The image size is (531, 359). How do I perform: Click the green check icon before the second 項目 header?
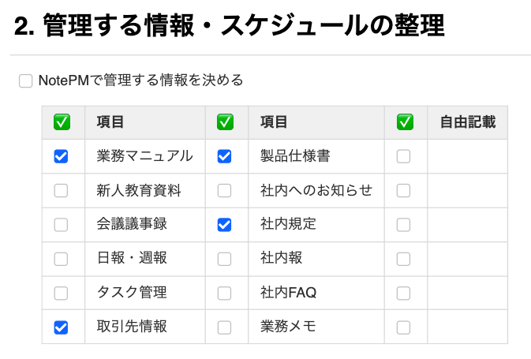click(225, 122)
